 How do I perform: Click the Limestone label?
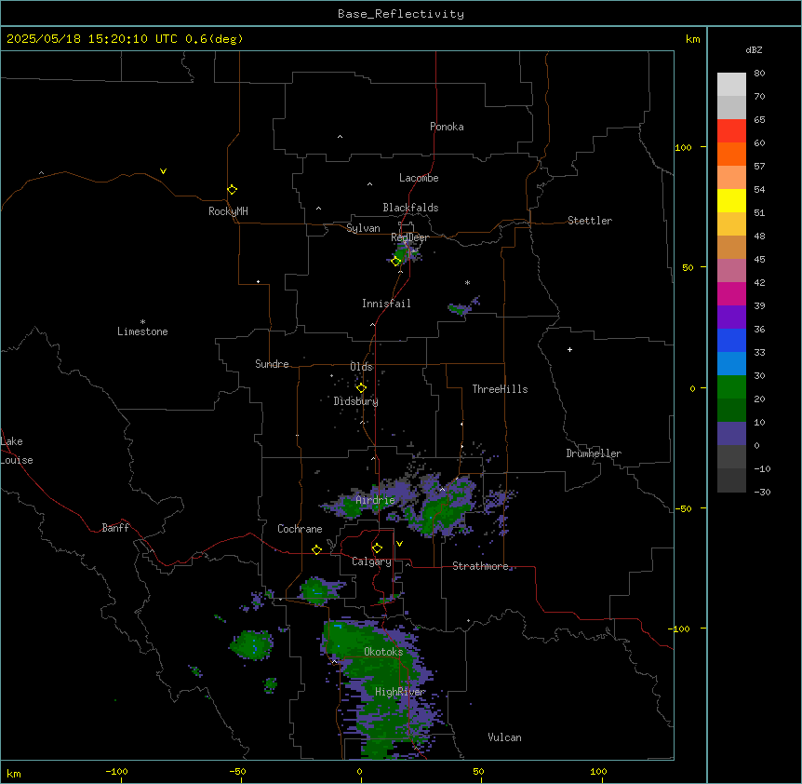(142, 331)
